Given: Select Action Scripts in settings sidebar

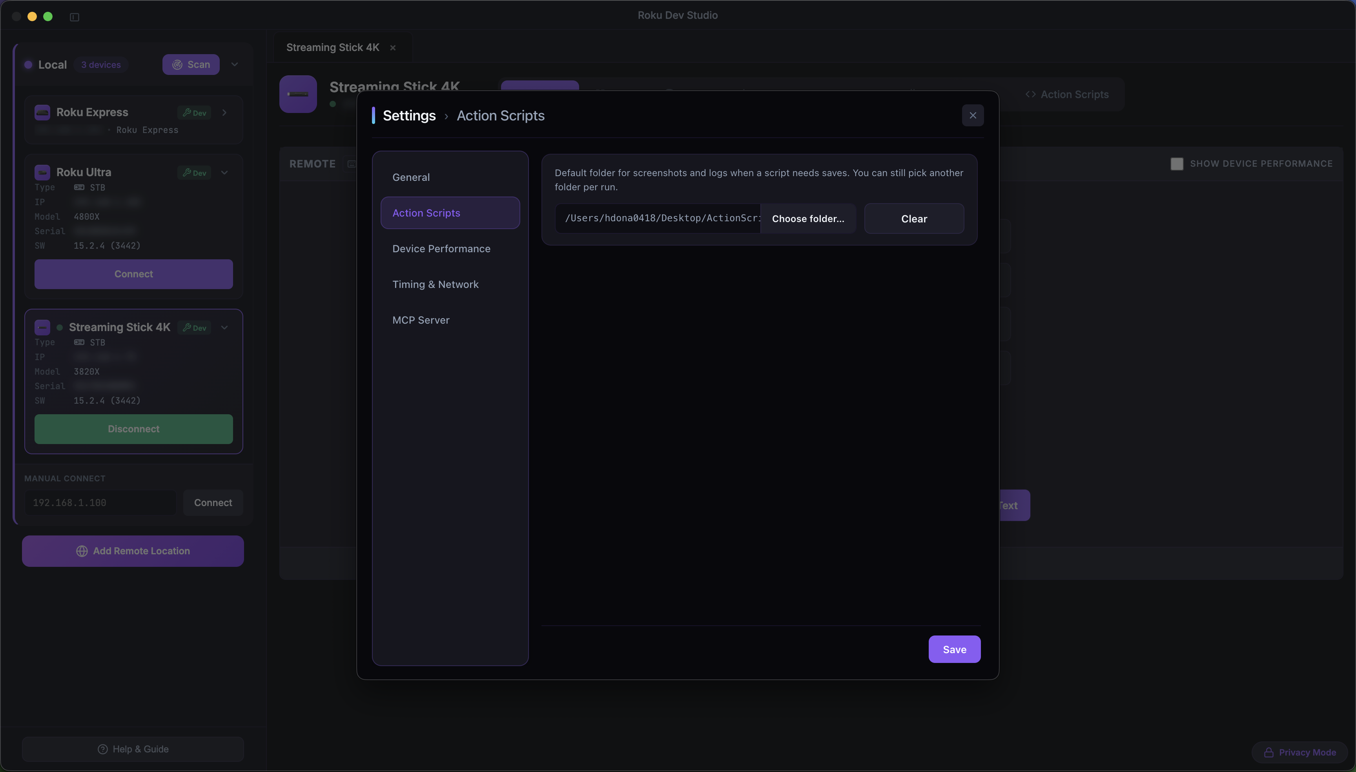Looking at the screenshot, I should (x=450, y=213).
